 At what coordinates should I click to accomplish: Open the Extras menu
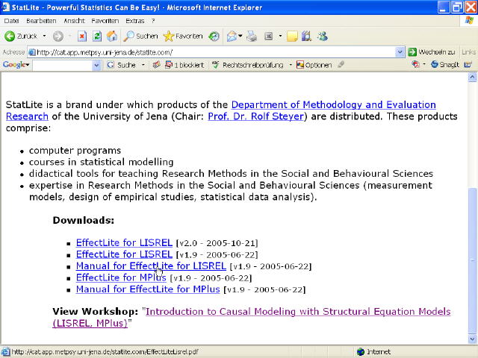click(135, 20)
